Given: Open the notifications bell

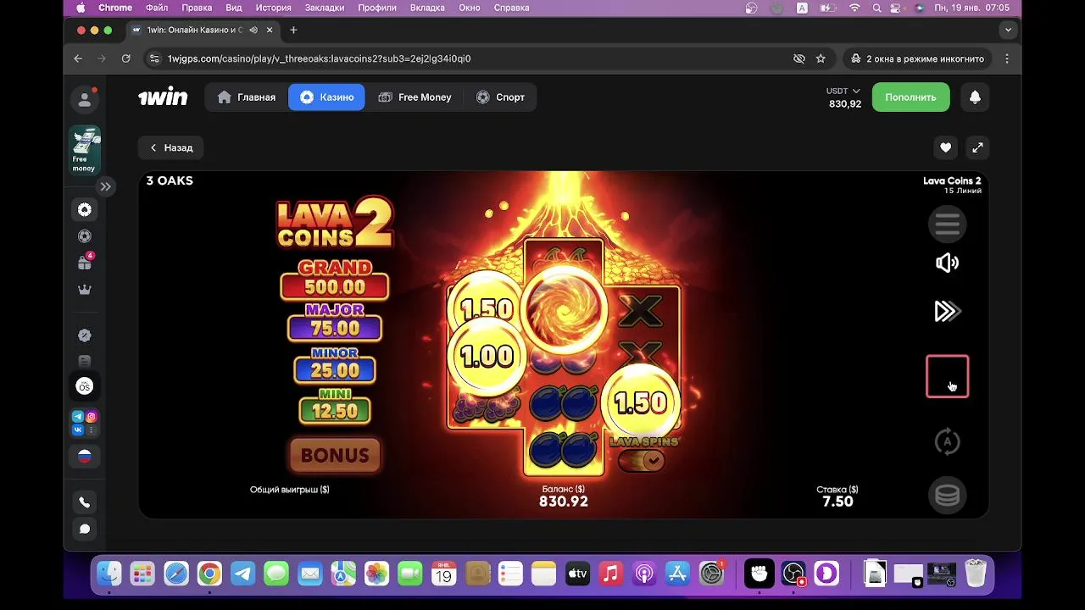Looking at the screenshot, I should coord(975,97).
